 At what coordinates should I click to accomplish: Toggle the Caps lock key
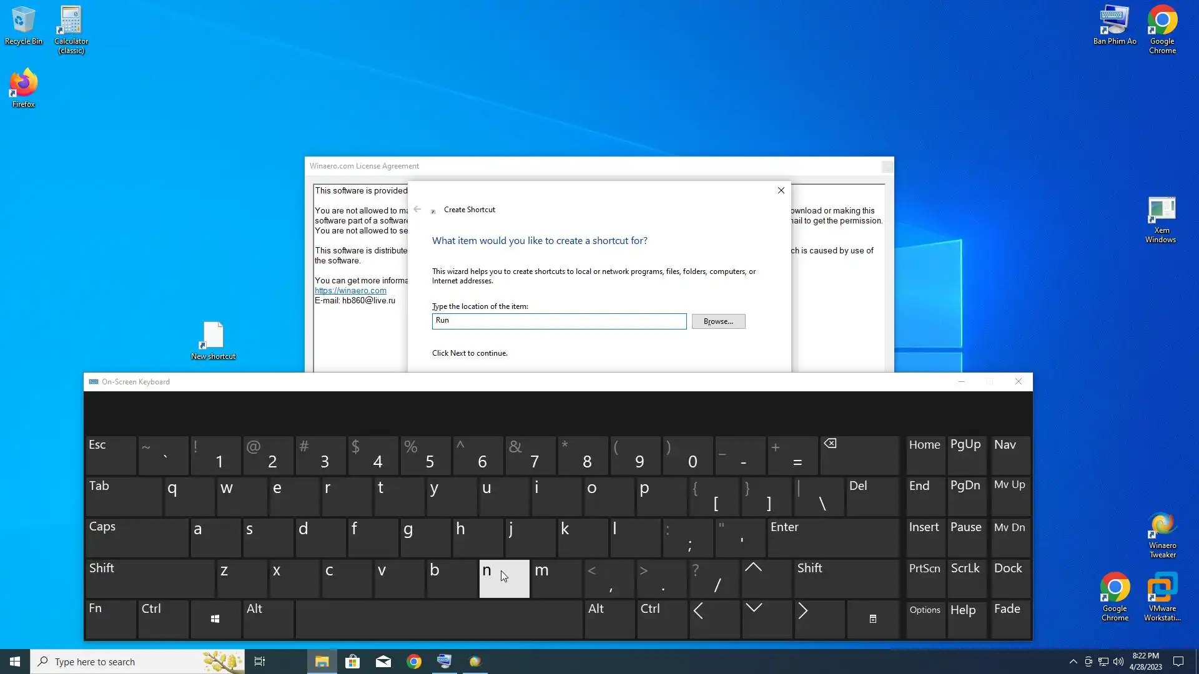click(137, 537)
